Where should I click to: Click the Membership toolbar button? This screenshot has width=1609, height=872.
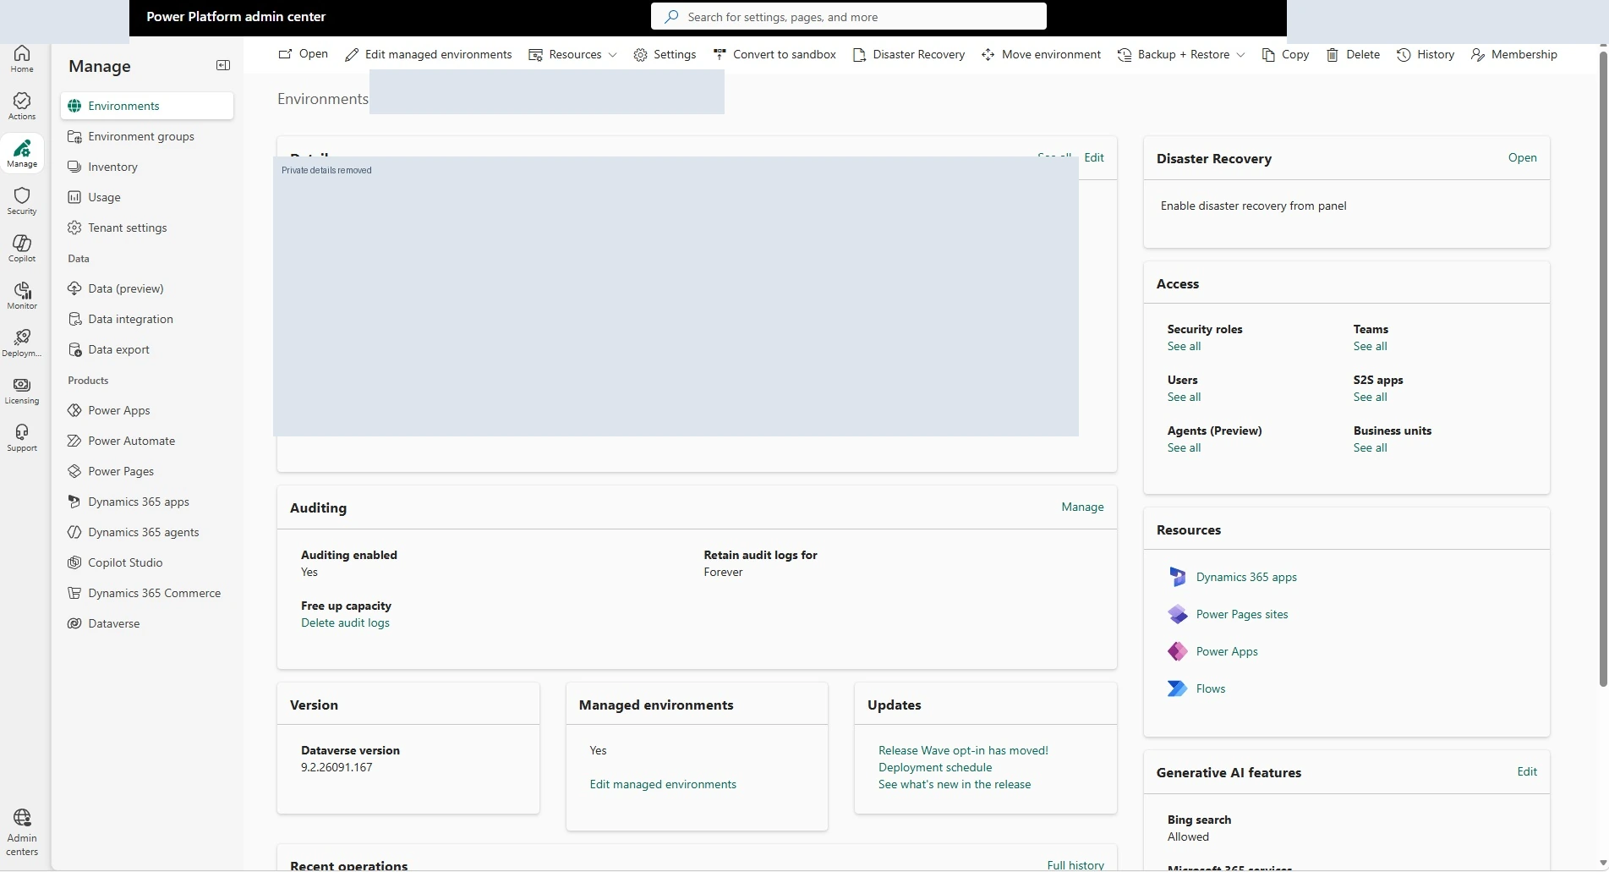click(1513, 54)
